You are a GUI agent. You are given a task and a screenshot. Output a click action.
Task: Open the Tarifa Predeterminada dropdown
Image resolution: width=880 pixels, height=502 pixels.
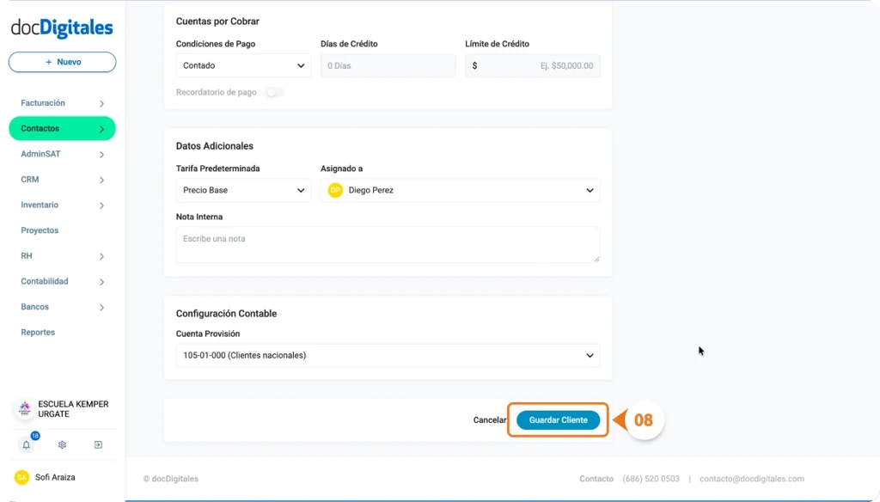(x=243, y=190)
